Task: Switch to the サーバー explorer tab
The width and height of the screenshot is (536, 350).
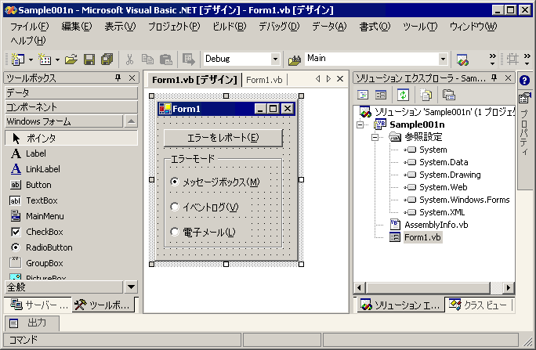Action: [38, 305]
